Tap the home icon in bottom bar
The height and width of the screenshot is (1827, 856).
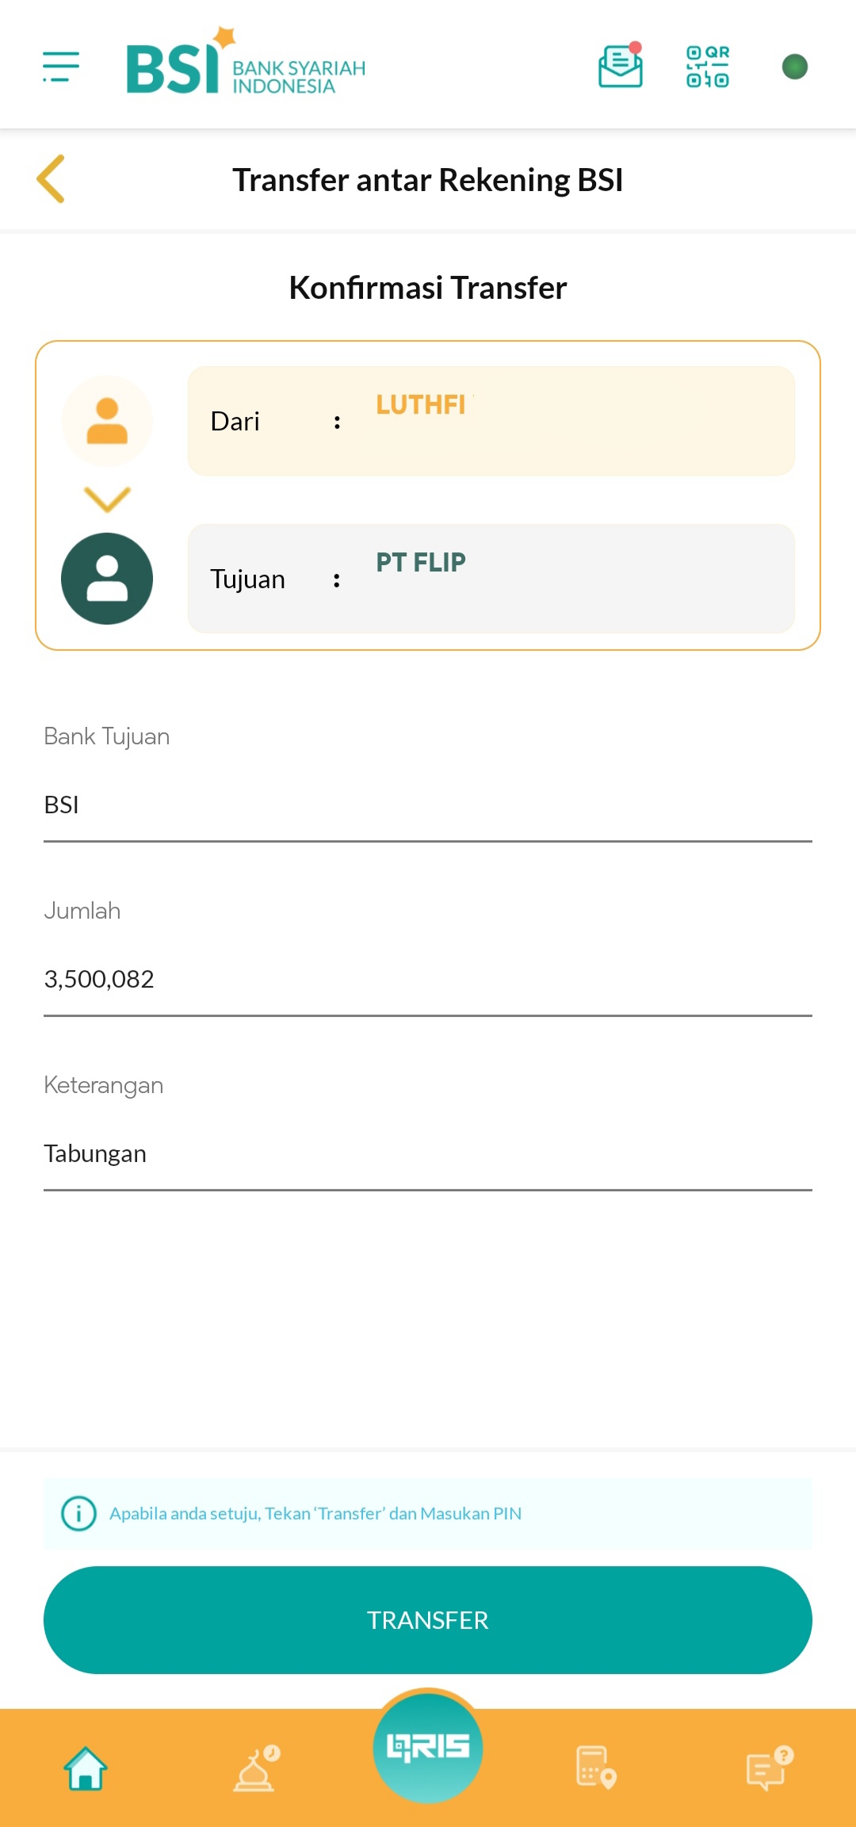pos(86,1768)
